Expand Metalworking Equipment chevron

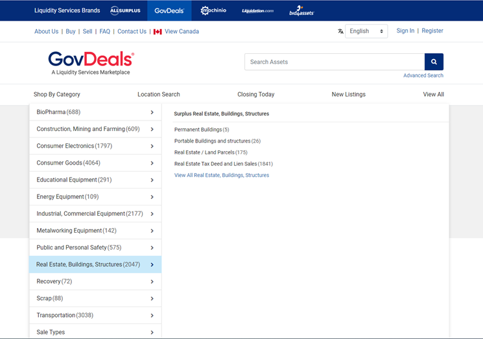coord(152,231)
